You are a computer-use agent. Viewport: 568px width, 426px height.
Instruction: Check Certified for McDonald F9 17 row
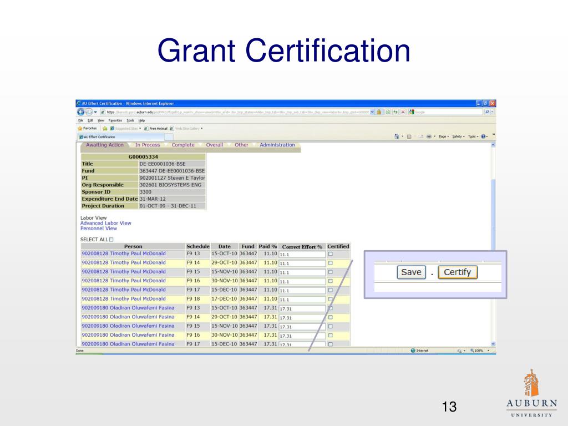(331, 290)
